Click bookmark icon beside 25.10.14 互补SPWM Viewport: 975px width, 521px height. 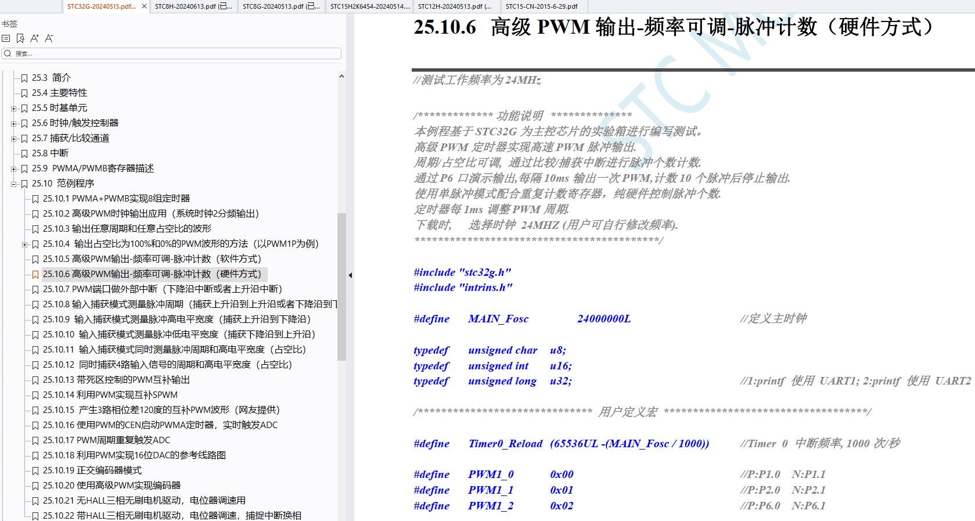coord(35,395)
